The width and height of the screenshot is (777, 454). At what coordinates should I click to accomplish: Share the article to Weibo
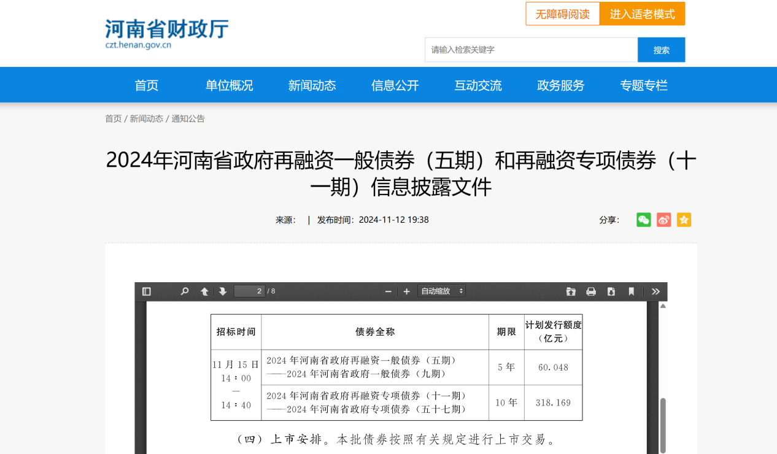point(663,220)
